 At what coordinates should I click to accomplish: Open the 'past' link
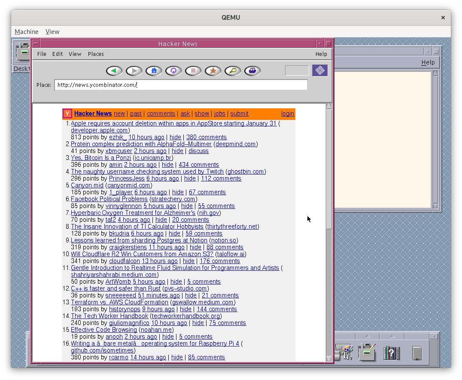click(136, 113)
